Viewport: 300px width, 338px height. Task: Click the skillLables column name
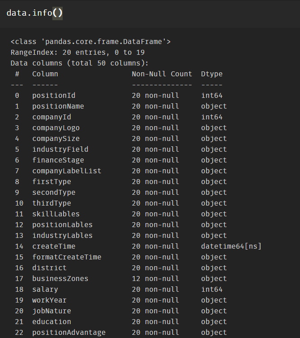coord(56,214)
